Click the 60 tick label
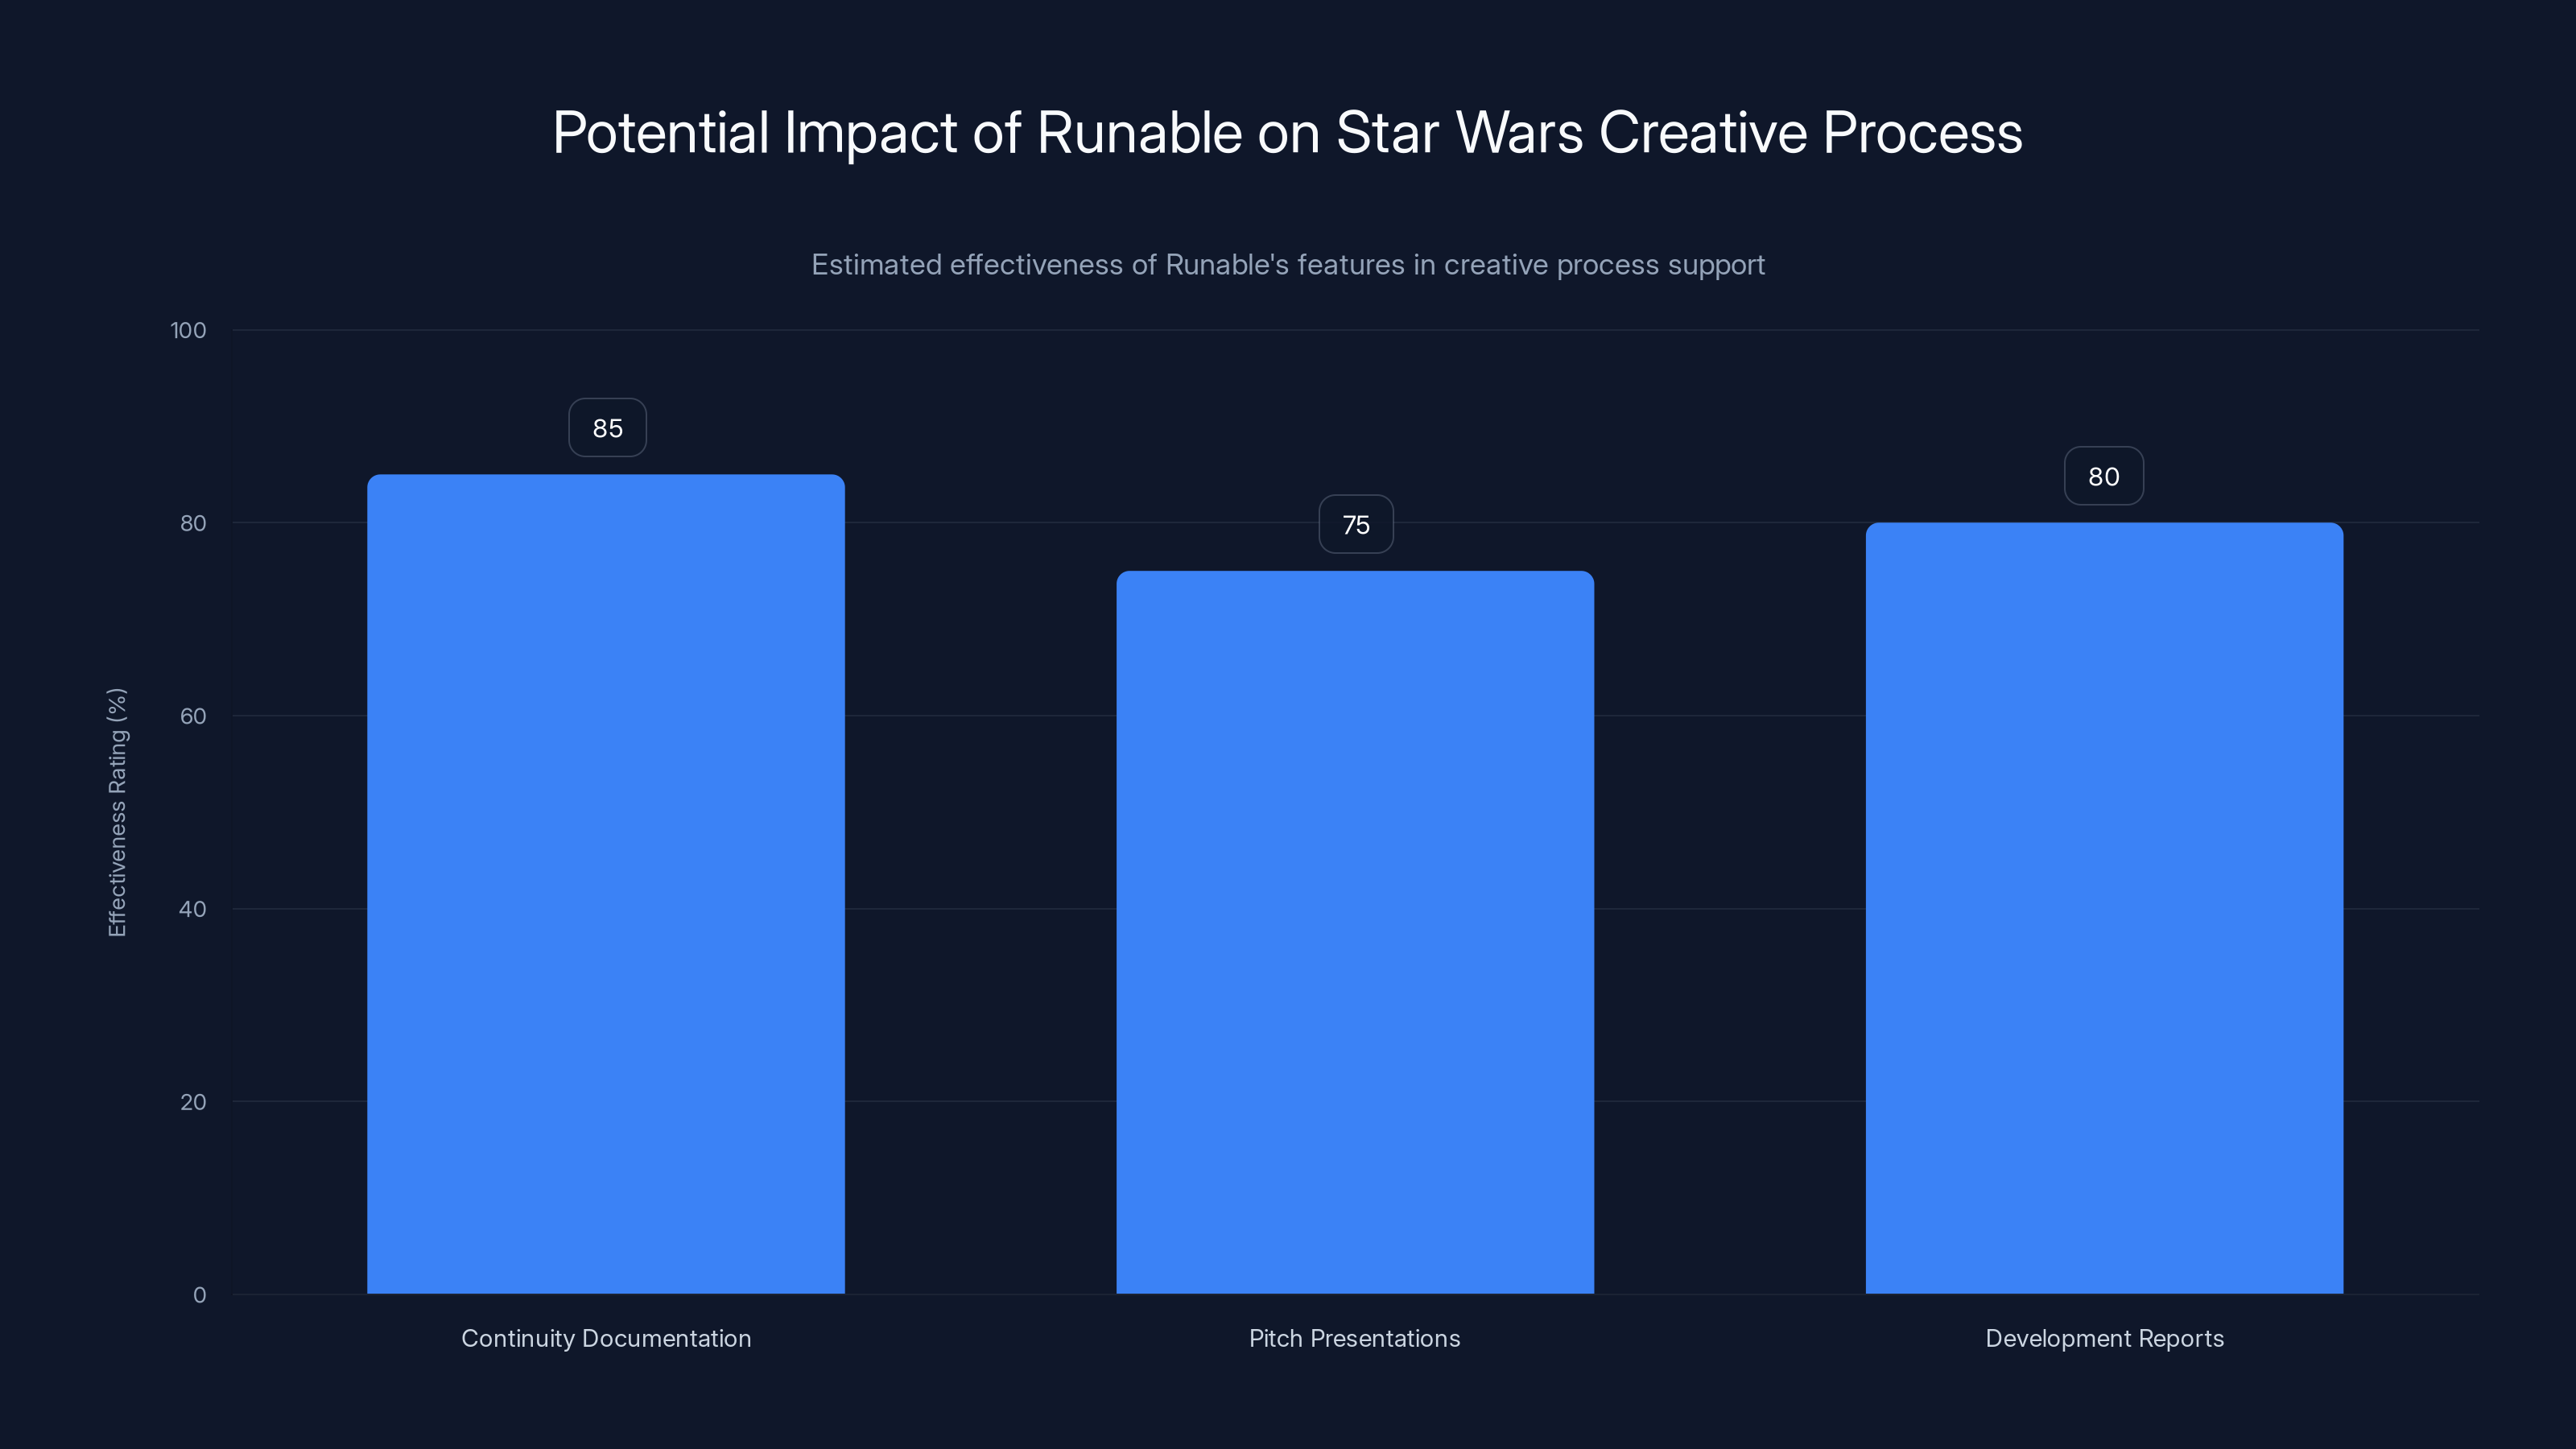 pyautogui.click(x=196, y=716)
